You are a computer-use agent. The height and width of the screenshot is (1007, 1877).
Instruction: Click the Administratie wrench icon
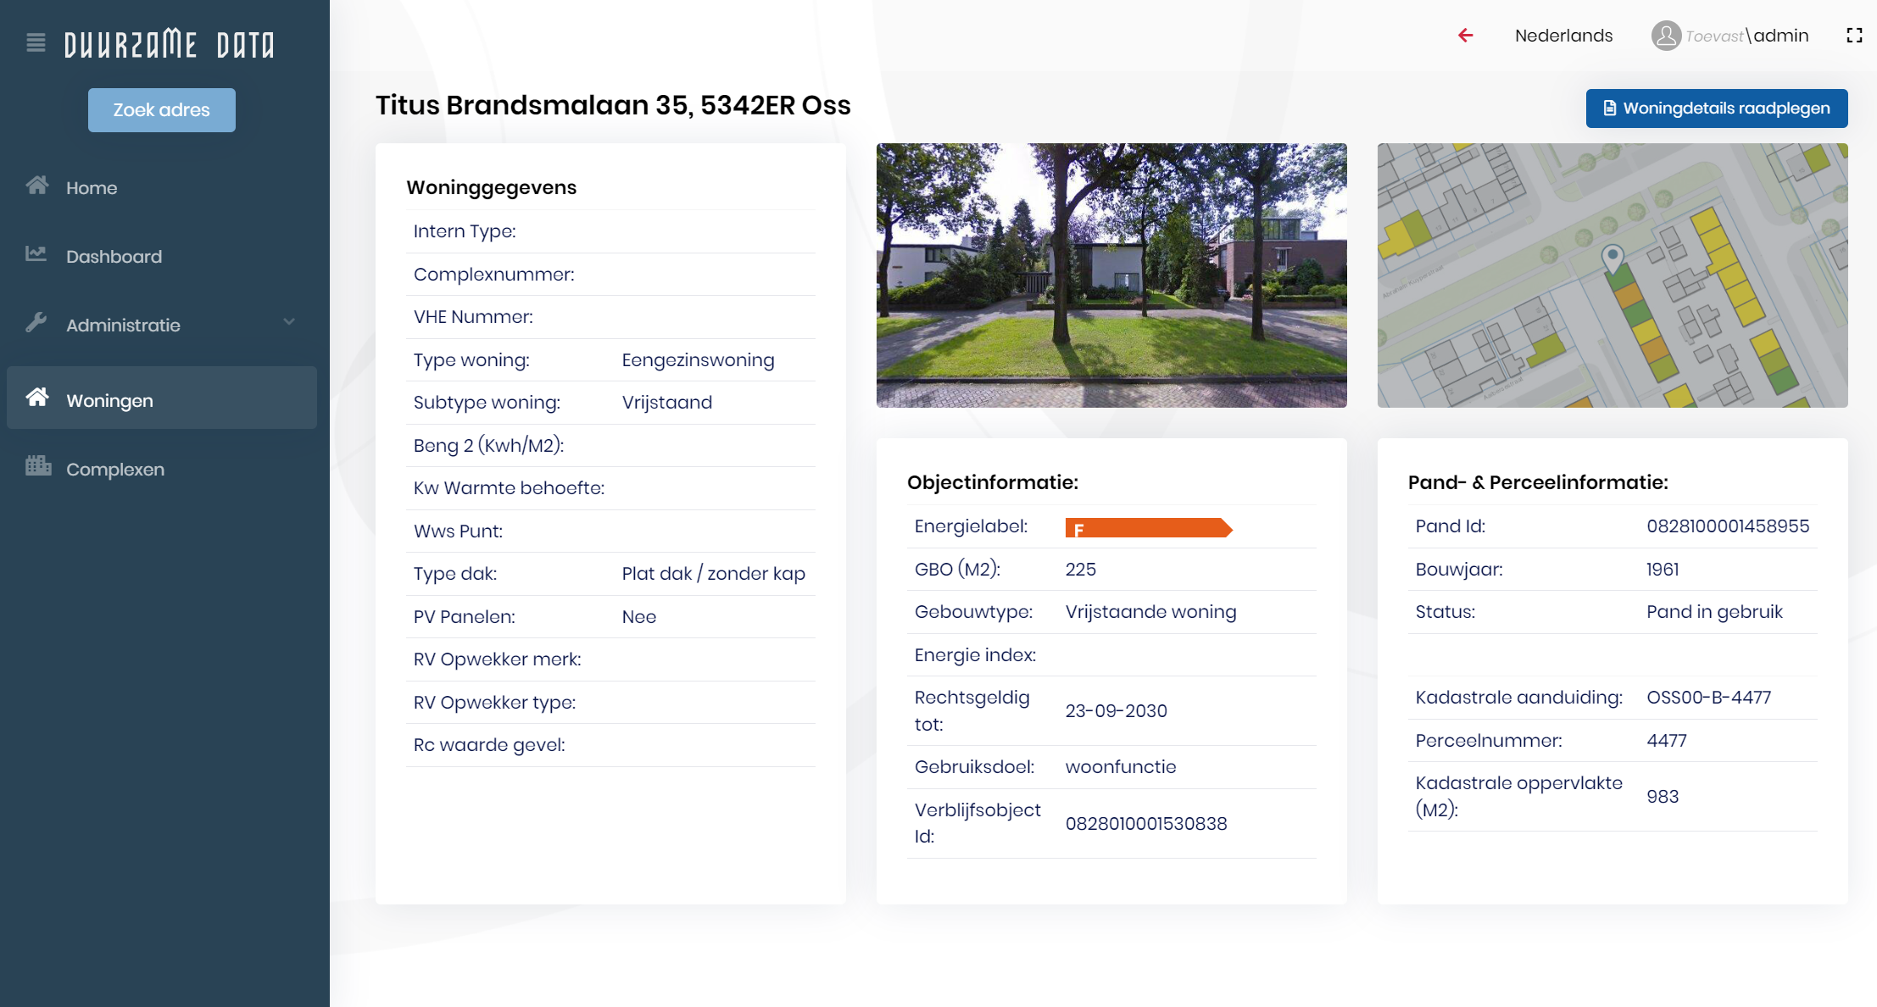coord(36,323)
